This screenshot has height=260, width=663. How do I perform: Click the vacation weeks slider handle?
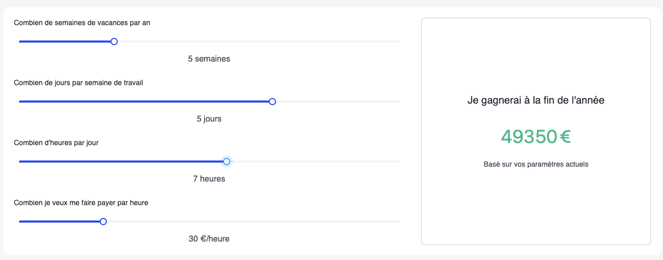[114, 42]
